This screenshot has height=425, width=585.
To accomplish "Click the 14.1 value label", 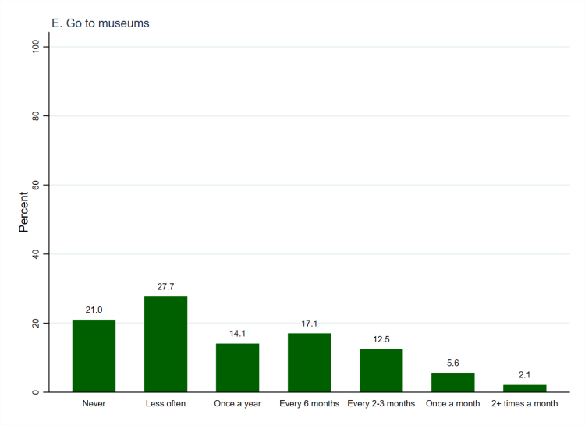I will click(237, 334).
